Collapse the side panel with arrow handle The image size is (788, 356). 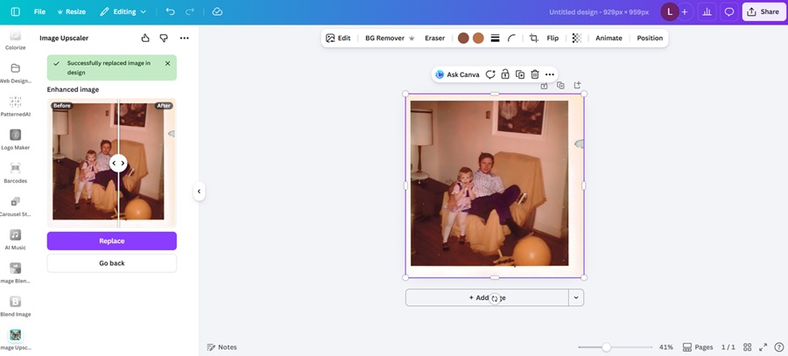tap(199, 192)
